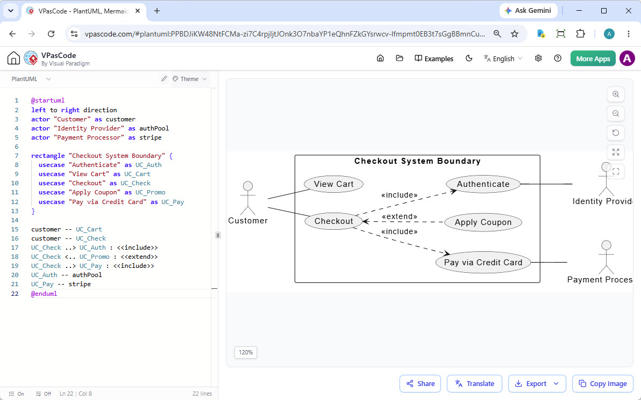Click the 'customer -- UC_Cart' code line

(67, 229)
